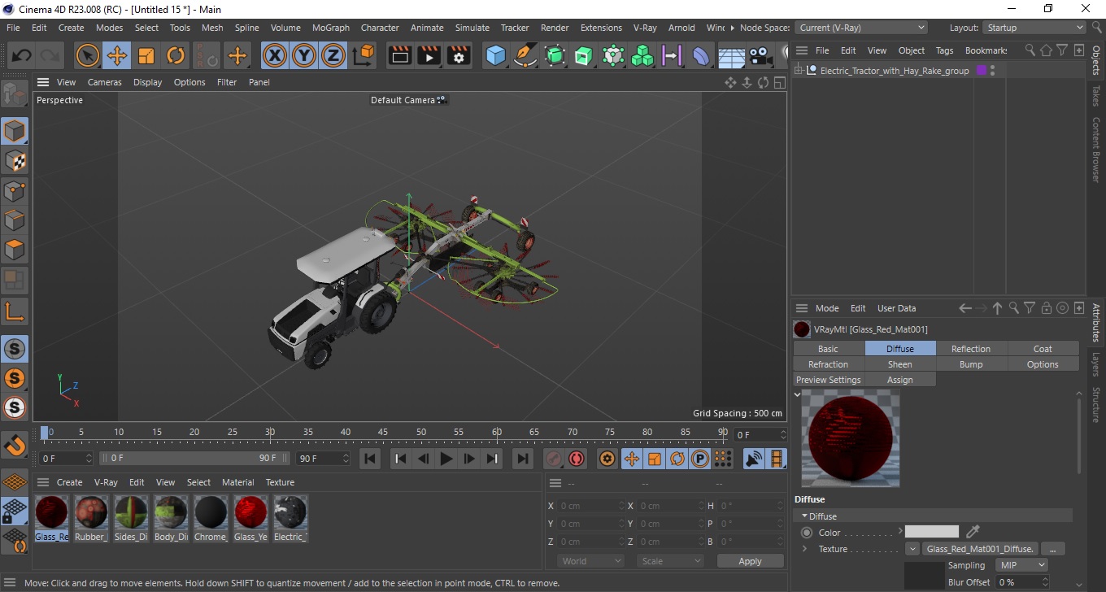Click the Blur Offset value field
Image resolution: width=1106 pixels, height=592 pixels.
[x=1021, y=582]
